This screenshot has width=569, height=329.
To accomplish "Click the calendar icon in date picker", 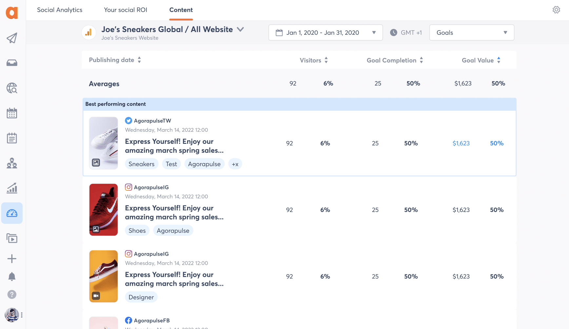I will pos(279,32).
